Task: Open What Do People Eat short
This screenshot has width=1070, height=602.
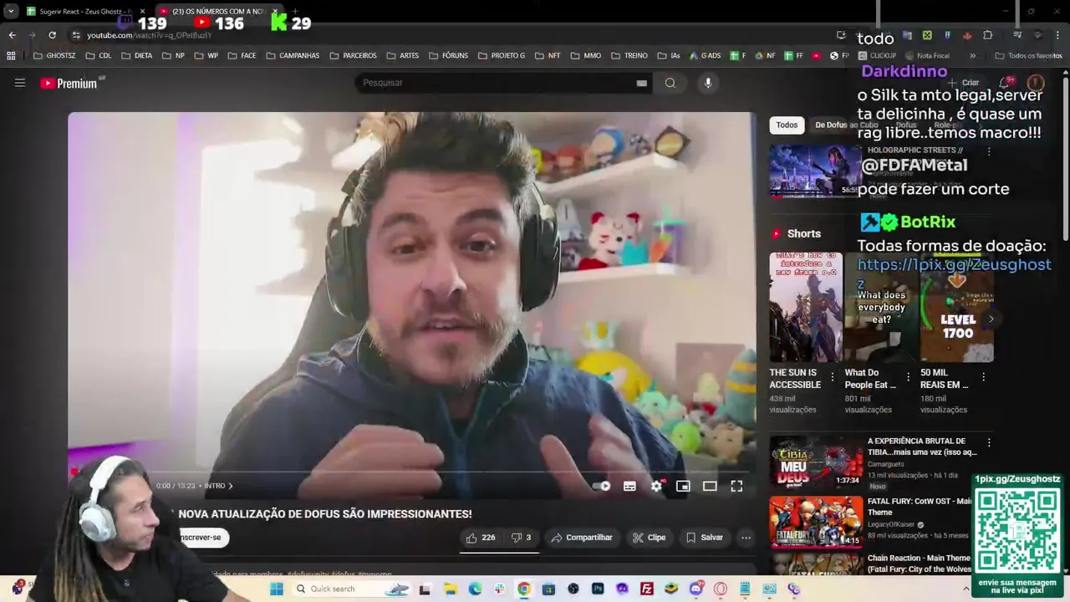Action: tap(881, 307)
